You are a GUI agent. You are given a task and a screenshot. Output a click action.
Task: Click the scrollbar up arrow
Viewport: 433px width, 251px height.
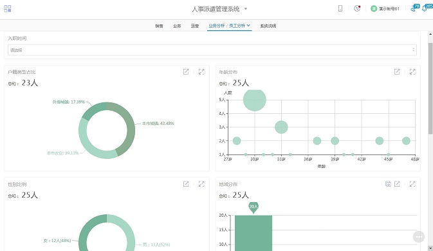tap(430, 34)
